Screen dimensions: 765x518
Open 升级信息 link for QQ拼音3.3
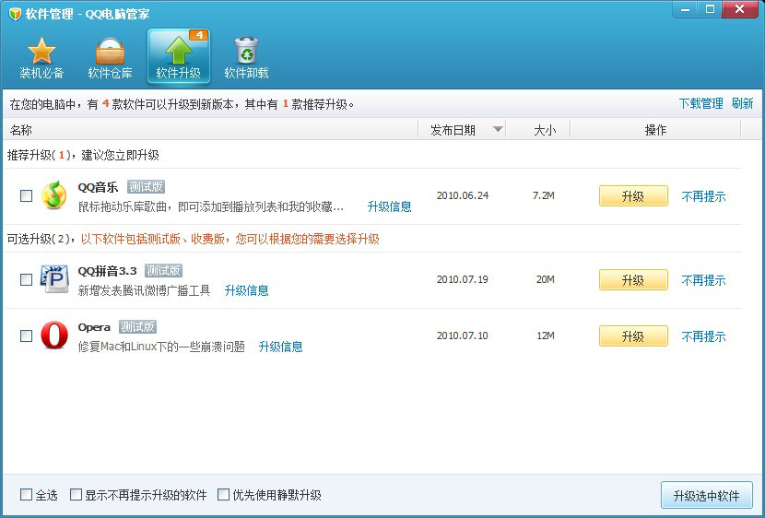(x=246, y=290)
